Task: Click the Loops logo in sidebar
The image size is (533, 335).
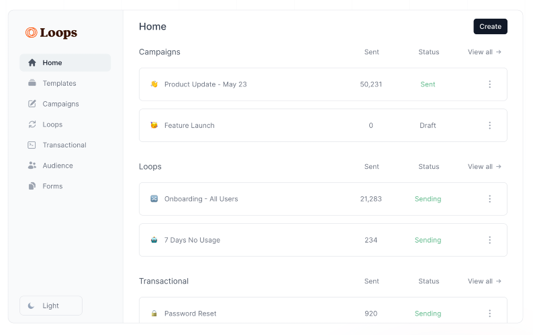Action: [x=51, y=33]
